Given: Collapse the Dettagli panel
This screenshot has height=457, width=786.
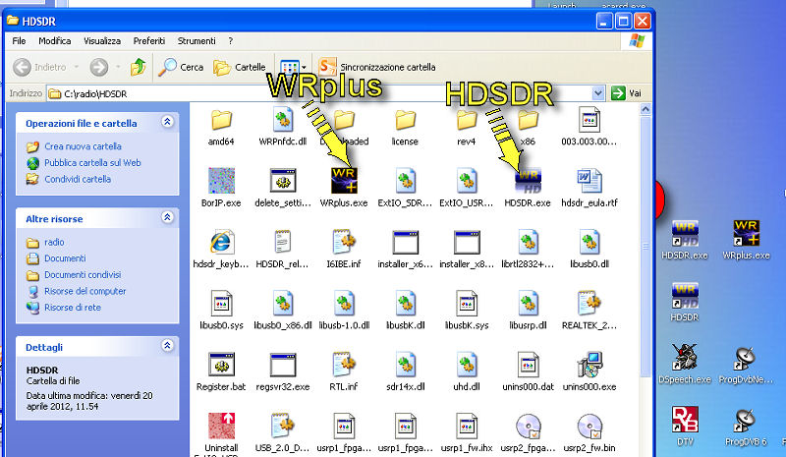Looking at the screenshot, I should coord(167,347).
